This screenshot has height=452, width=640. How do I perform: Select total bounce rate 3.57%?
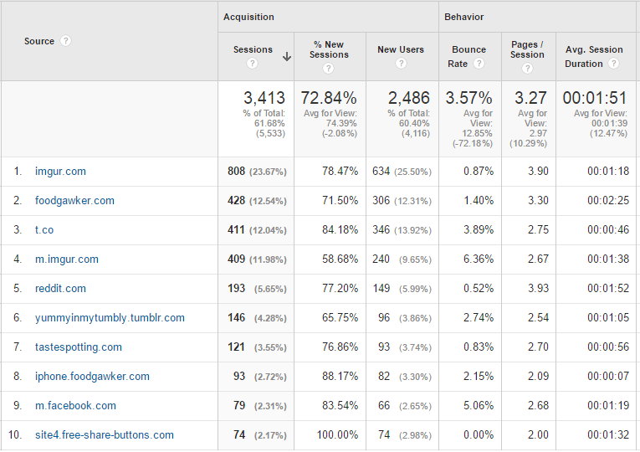(468, 98)
